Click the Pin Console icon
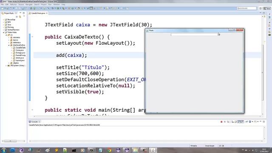This screenshot has height=153, width=272. point(246,122)
